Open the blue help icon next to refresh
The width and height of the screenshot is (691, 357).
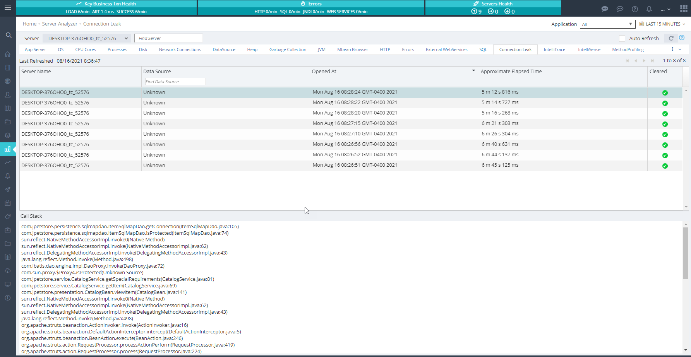(x=682, y=38)
